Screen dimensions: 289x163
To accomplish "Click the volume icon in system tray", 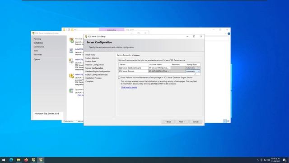I will coord(269,160).
